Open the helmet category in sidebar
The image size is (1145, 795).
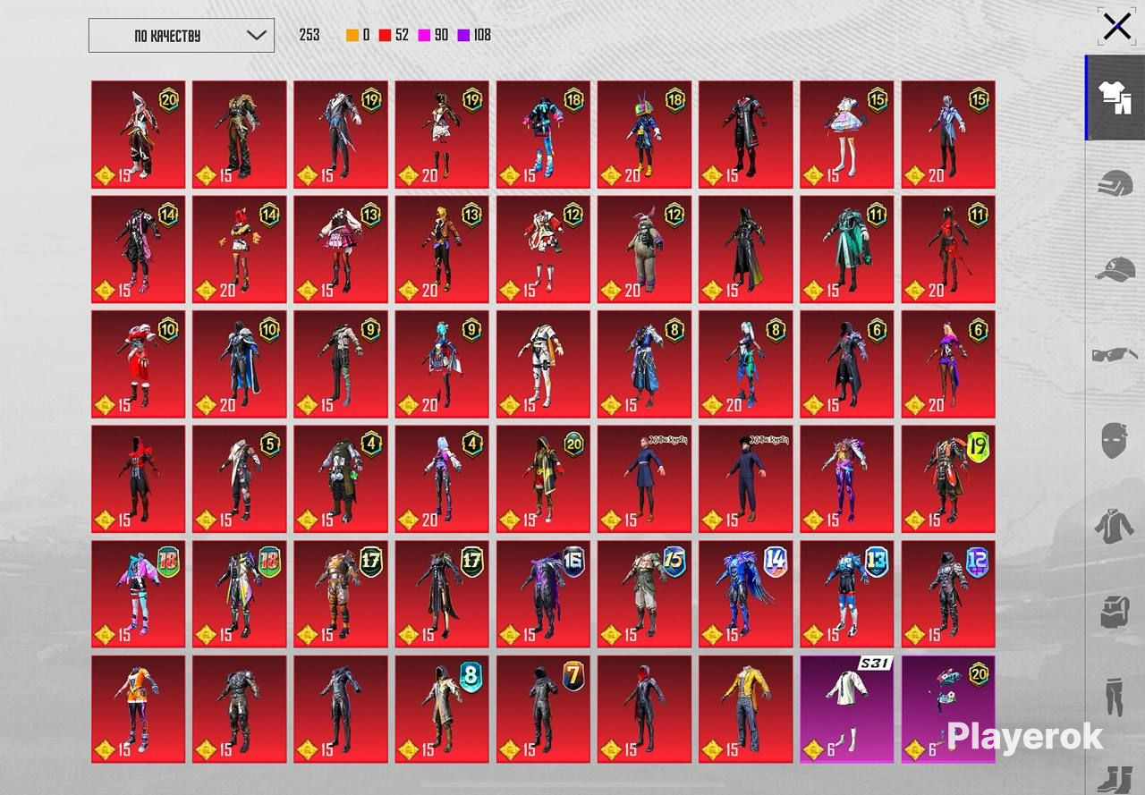[x=1115, y=184]
